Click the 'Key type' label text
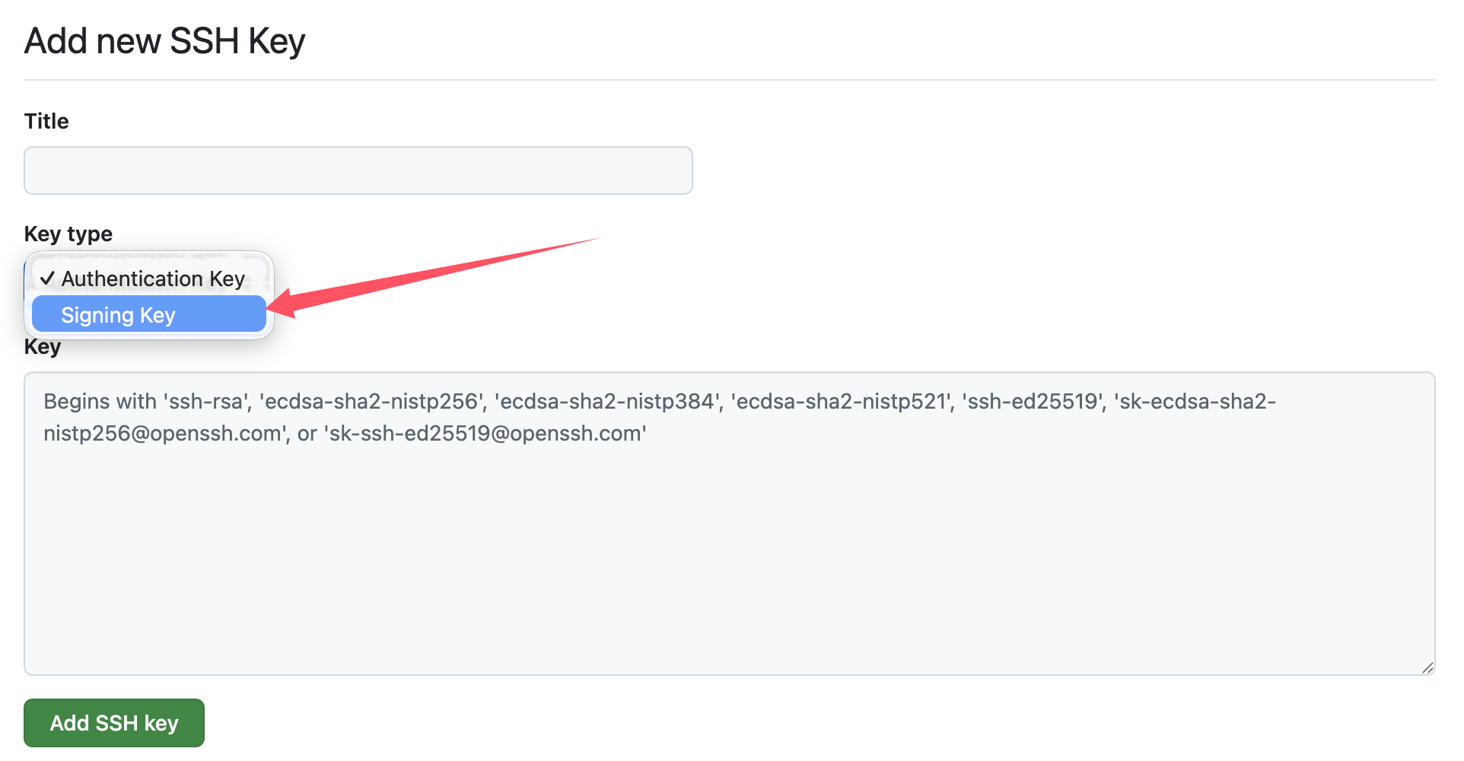The height and width of the screenshot is (761, 1464). pos(68,234)
